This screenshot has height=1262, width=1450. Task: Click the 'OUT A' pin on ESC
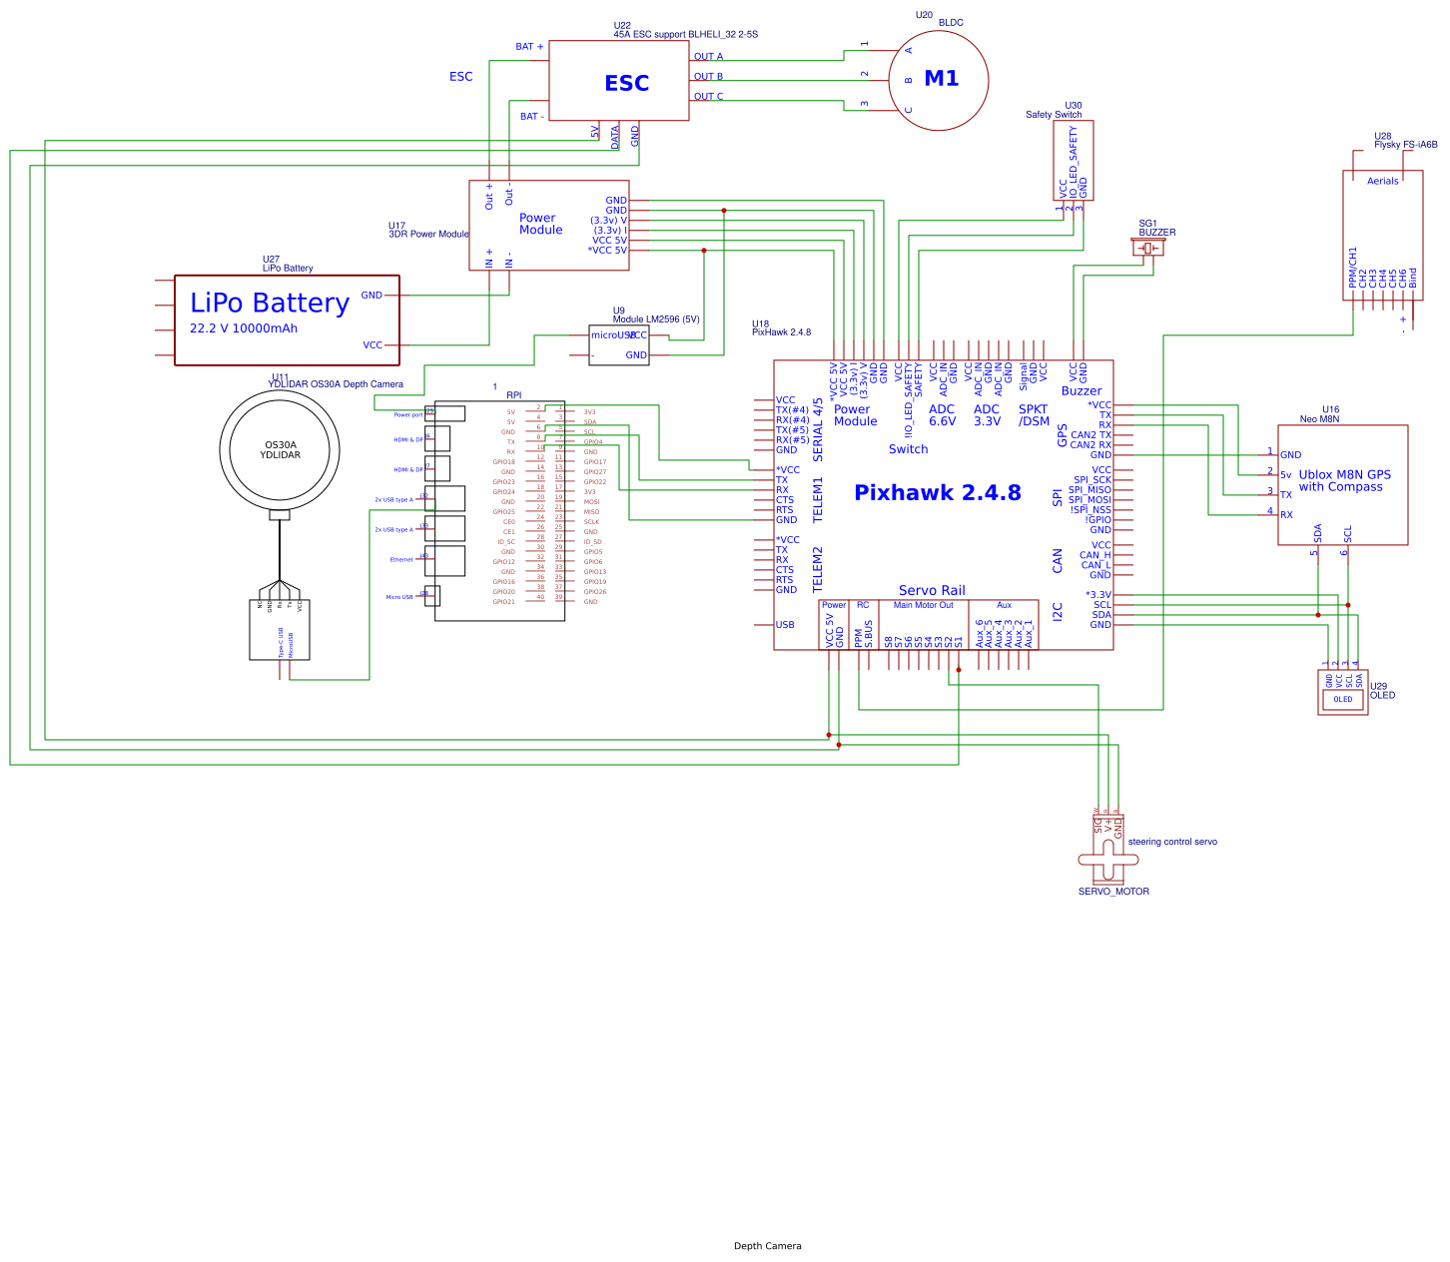point(708,57)
